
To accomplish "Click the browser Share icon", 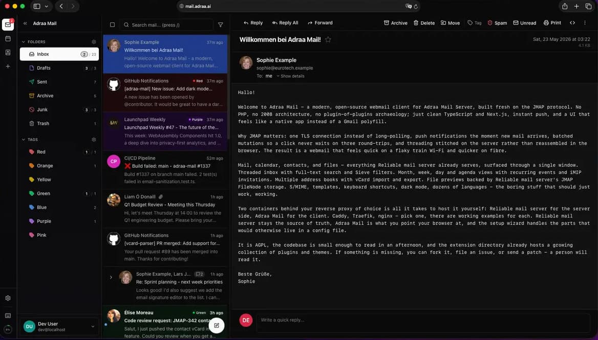I will click(565, 6).
